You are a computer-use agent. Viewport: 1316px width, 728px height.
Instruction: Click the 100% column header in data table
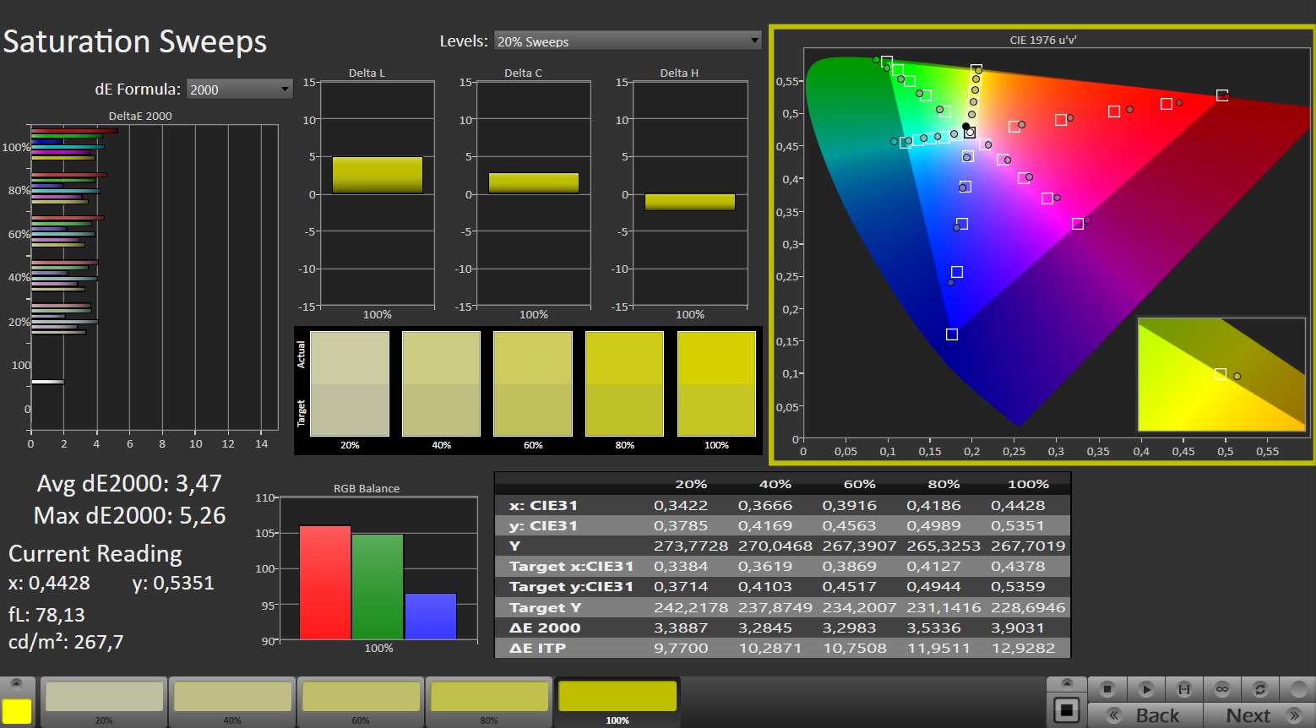tap(1028, 484)
